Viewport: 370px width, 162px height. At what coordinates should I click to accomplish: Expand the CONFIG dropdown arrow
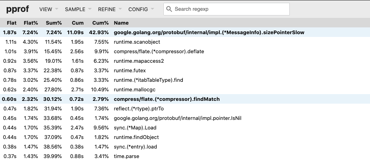click(152, 9)
